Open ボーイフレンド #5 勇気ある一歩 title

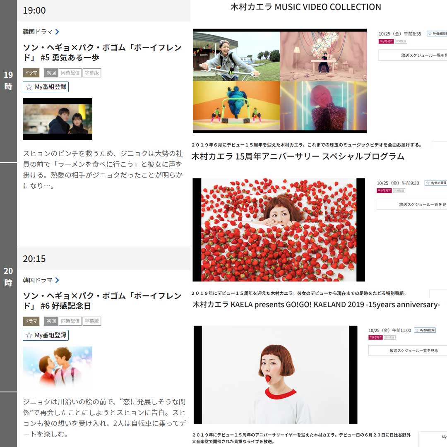[102, 53]
